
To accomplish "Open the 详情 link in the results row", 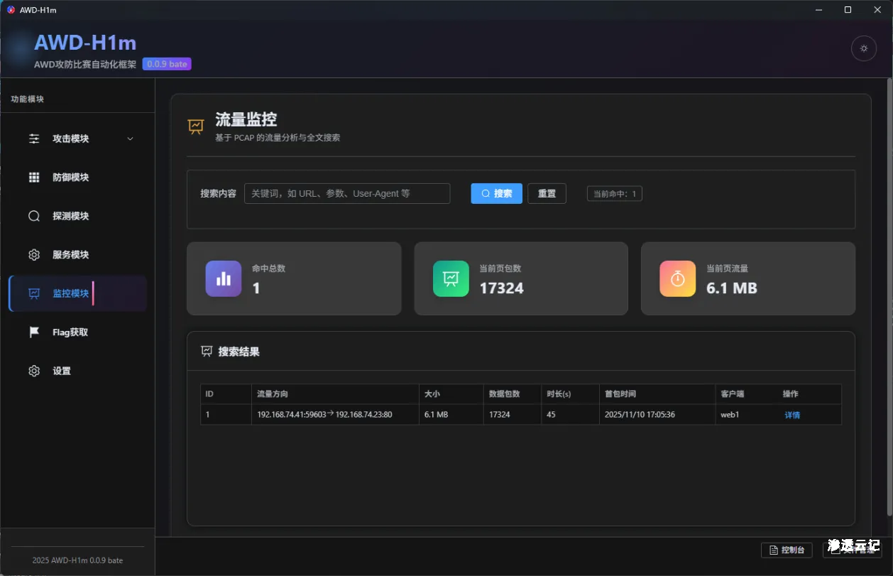I will (791, 414).
